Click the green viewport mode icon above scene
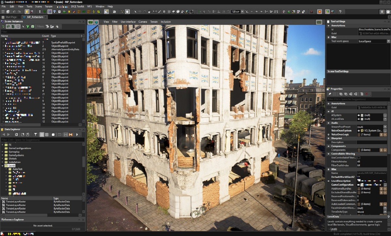 pyautogui.click(x=90, y=22)
